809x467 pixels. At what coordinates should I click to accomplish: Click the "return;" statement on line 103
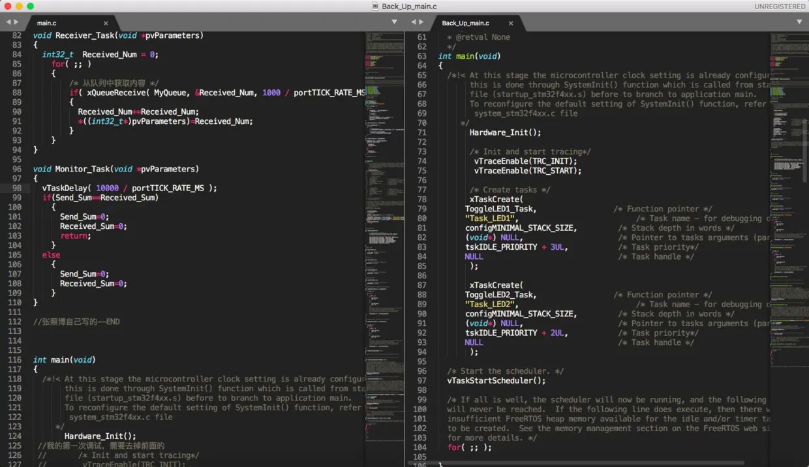click(76, 235)
